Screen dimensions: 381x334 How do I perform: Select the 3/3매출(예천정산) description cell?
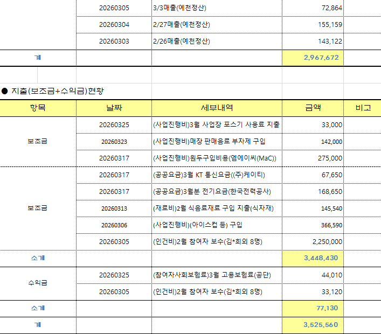pyautogui.click(x=217, y=8)
